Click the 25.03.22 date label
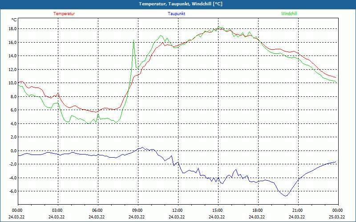Screen dimensions: 356x222 tap(337, 217)
